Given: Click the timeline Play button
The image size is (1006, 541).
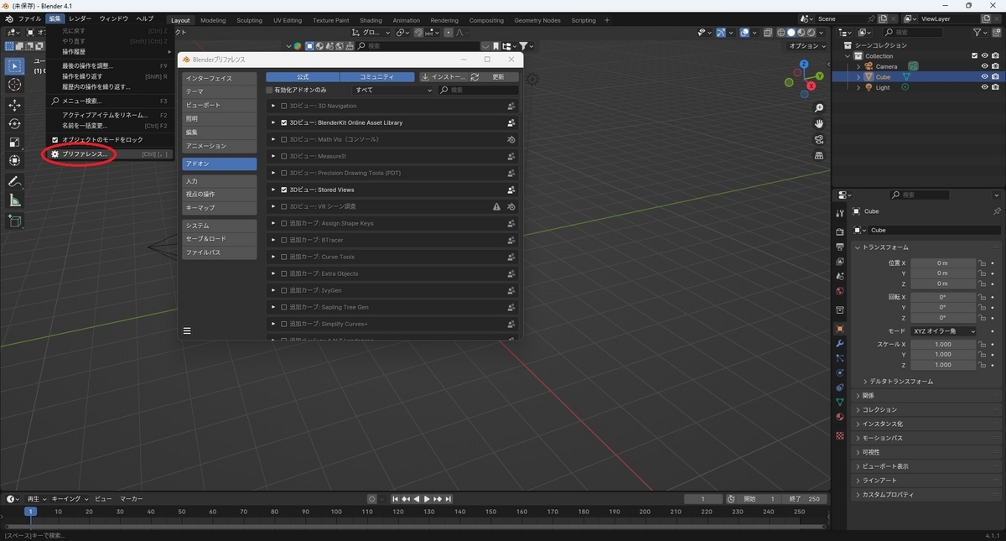Looking at the screenshot, I should [x=427, y=499].
